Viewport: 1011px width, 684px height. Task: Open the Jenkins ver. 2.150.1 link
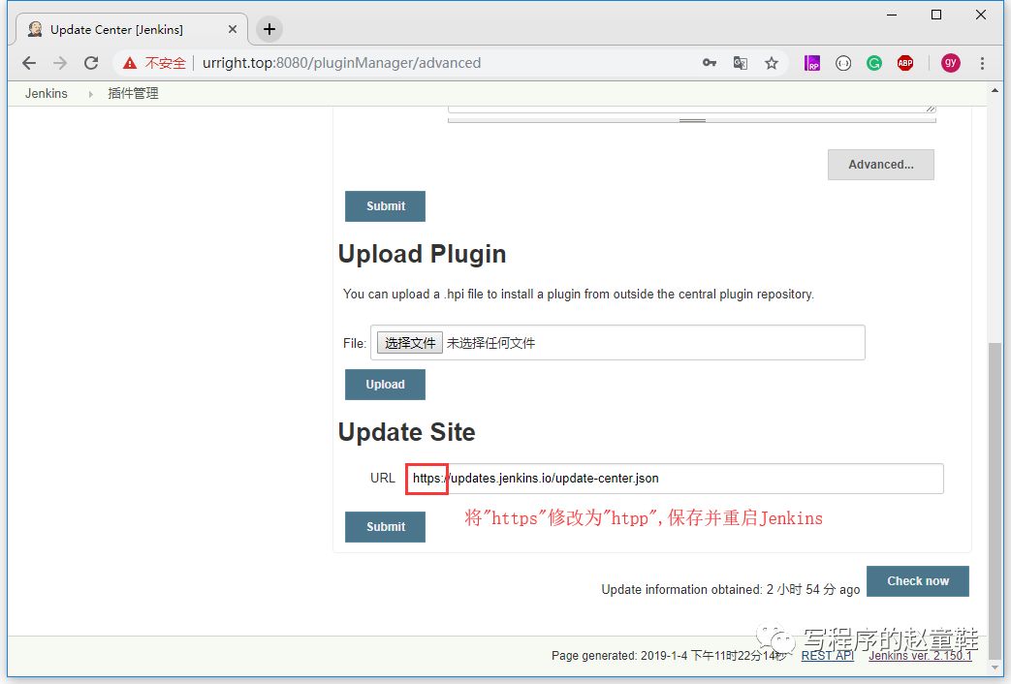pos(920,656)
